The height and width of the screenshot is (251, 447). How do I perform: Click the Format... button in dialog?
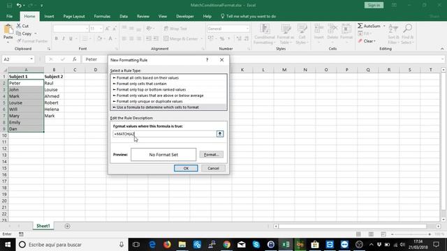point(211,155)
